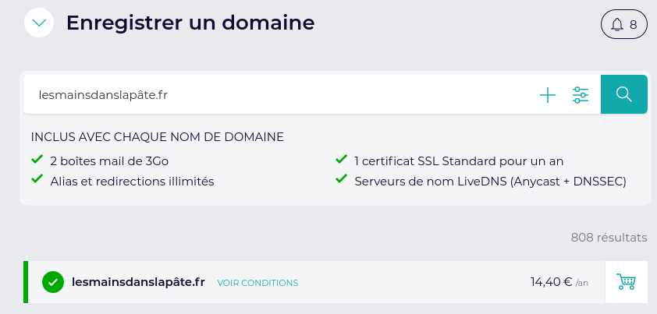Click the plus icon in search bar
657x314 pixels.
pyautogui.click(x=548, y=95)
